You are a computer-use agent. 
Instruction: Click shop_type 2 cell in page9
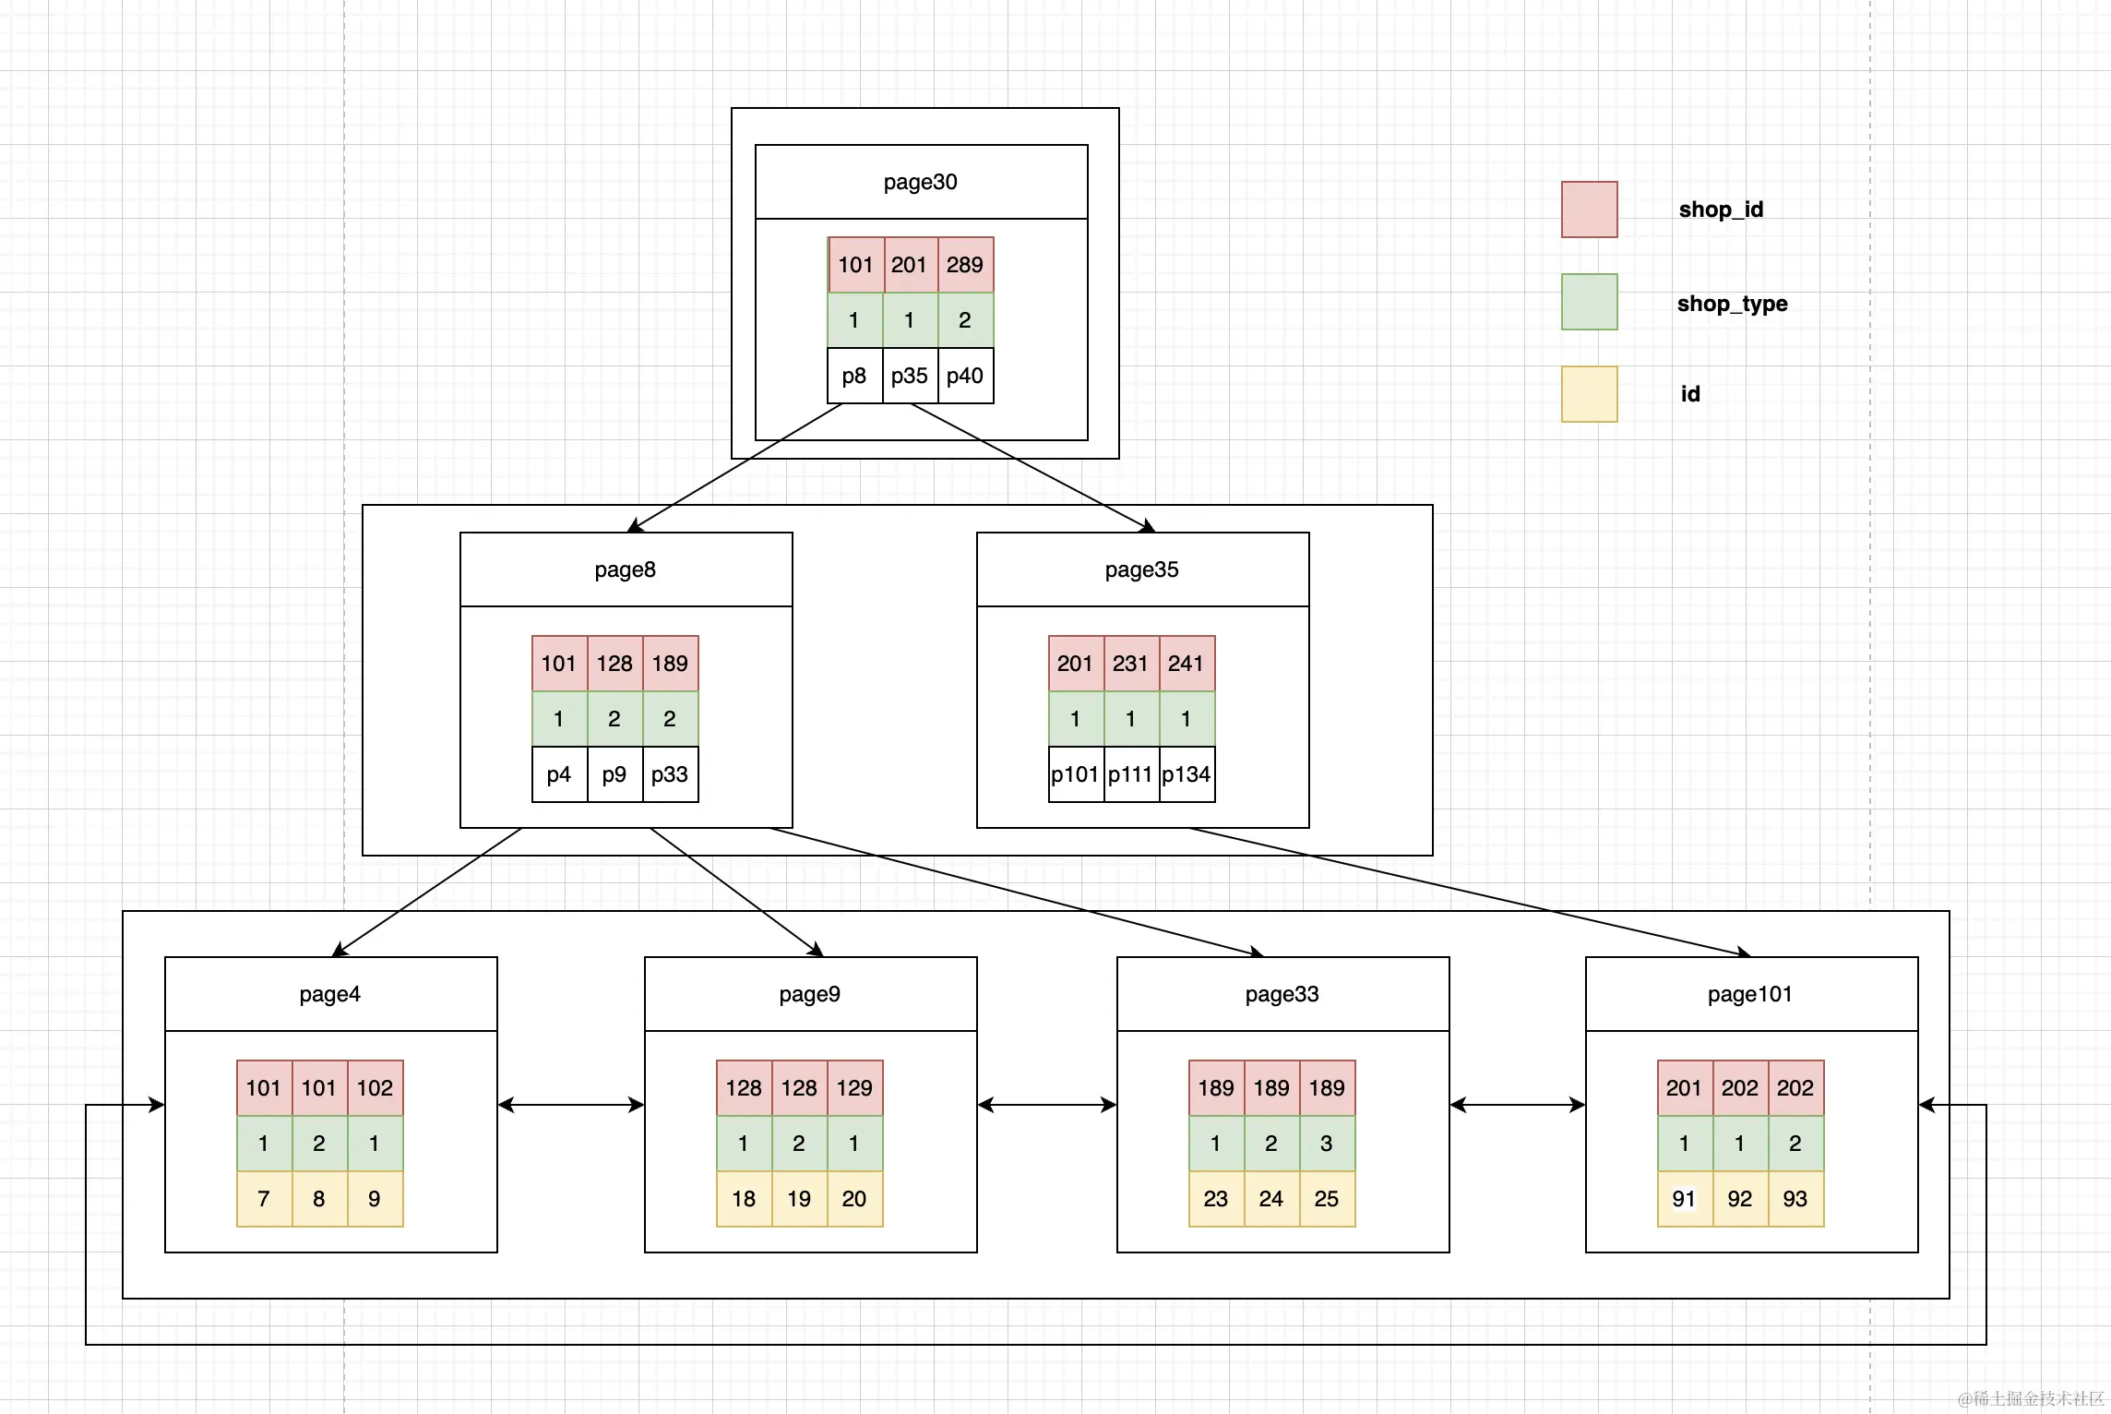coord(800,1144)
